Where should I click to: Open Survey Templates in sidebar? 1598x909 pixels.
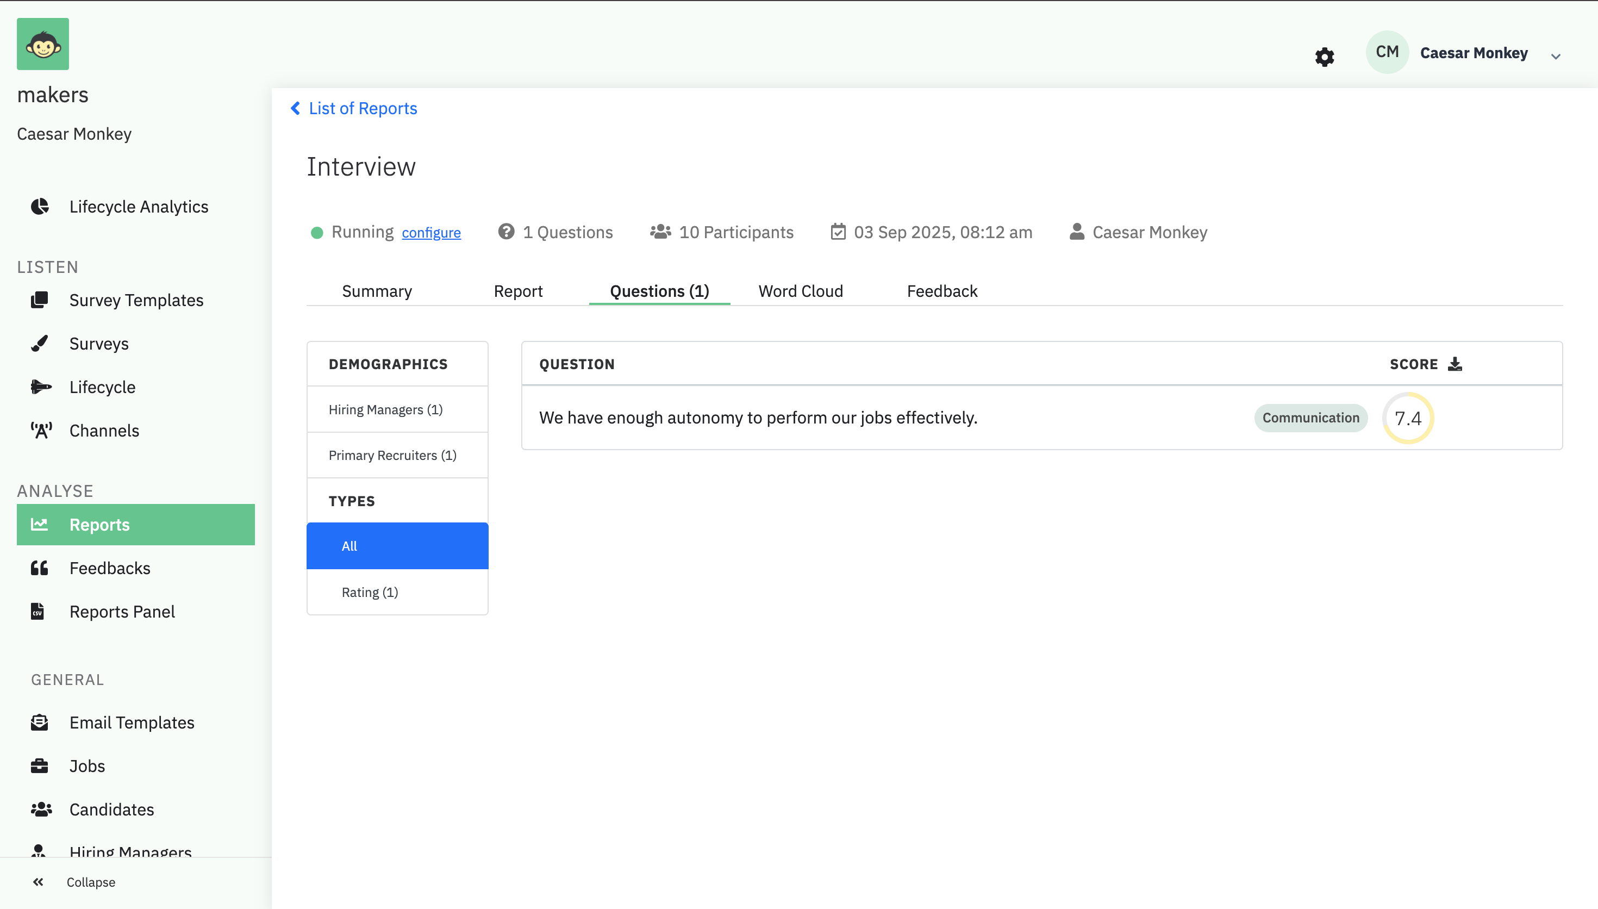click(x=136, y=300)
